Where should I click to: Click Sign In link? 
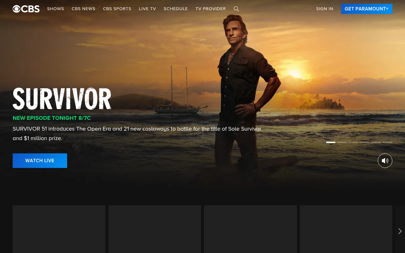325,9
